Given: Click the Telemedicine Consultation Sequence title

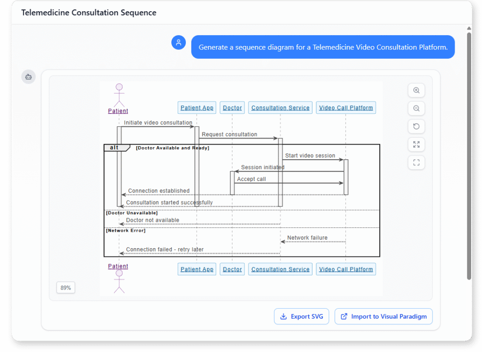Looking at the screenshot, I should click(x=88, y=13).
